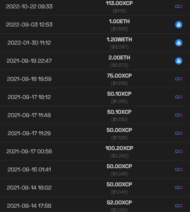Open chain link for 2021-09-14 18:02 sale
This screenshot has height=212, width=190.
[179, 187]
